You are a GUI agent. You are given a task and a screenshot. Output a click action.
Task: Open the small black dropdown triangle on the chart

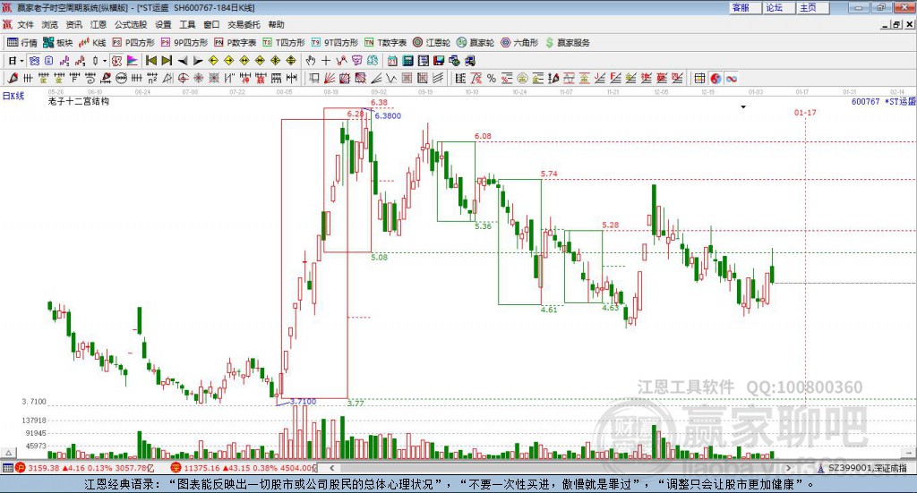pyautogui.click(x=743, y=106)
